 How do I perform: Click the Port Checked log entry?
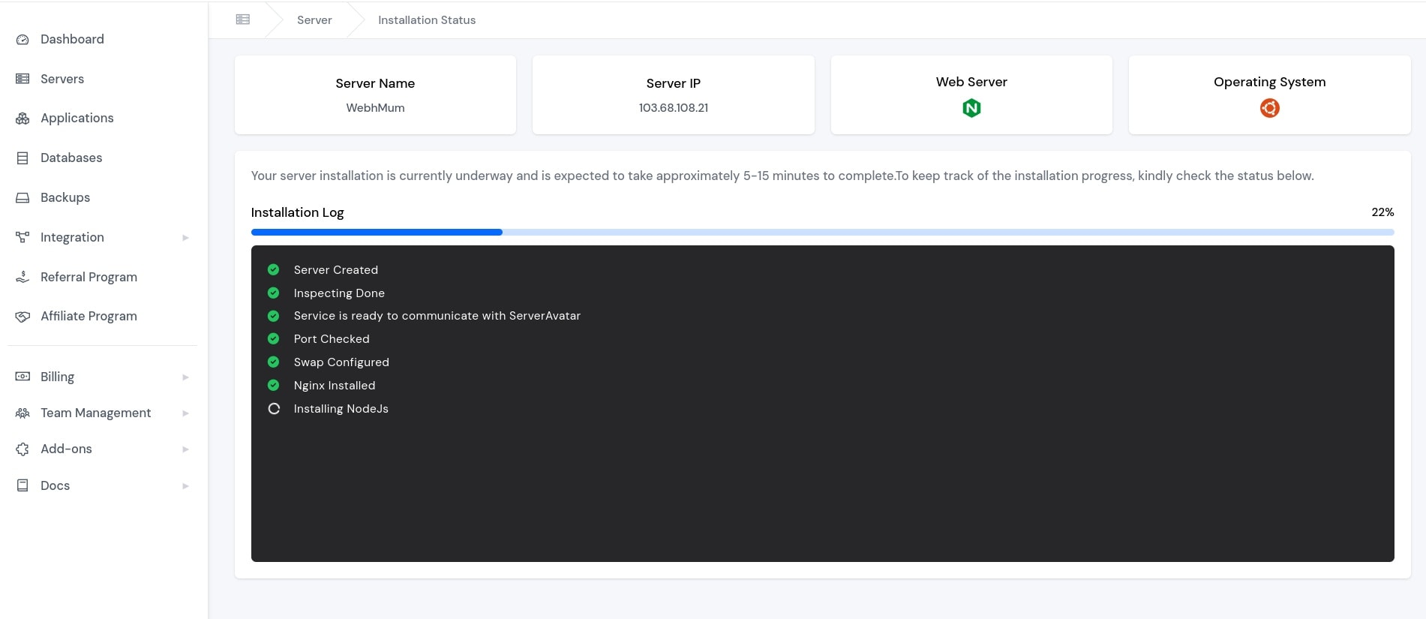[x=332, y=339]
